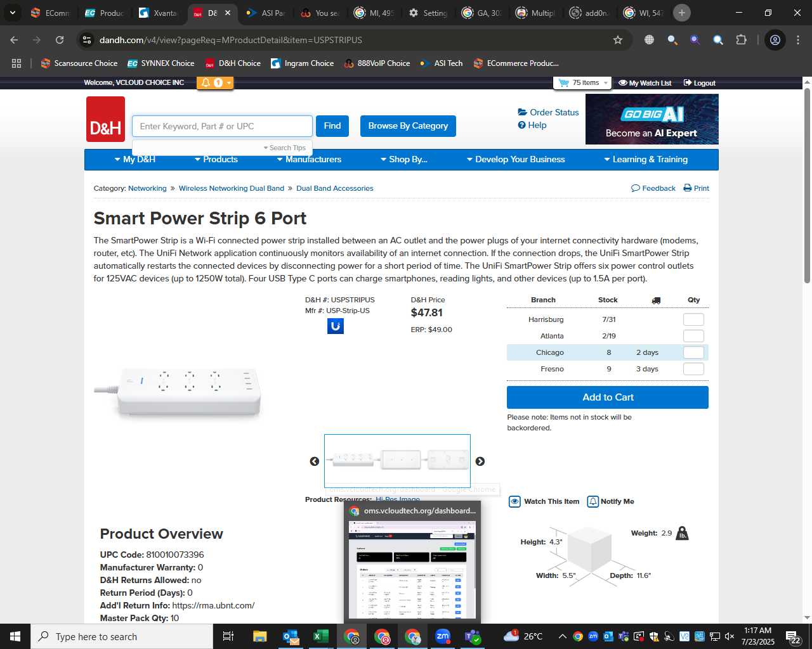Open the Wireless Networking Dual Band category link
Viewport: 812px width, 649px height.
coord(232,188)
